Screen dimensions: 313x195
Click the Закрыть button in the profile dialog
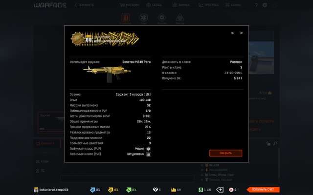coord(225,153)
